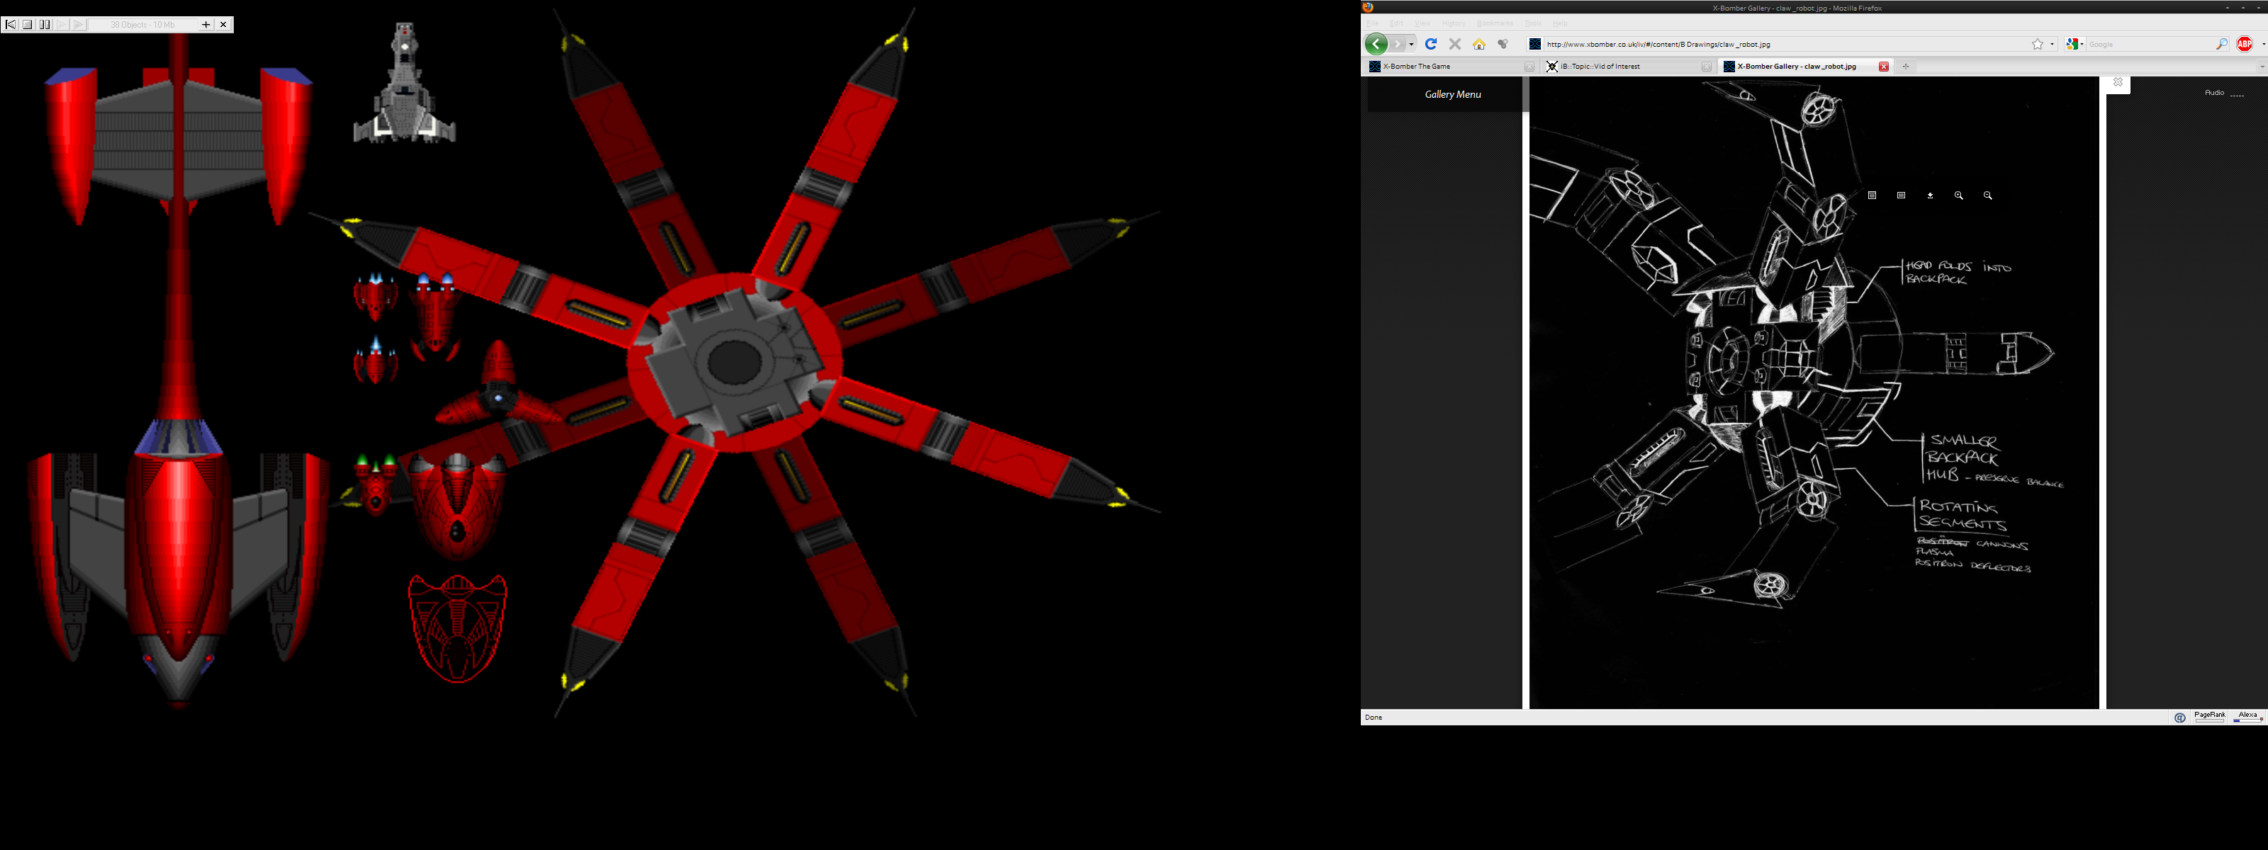
Task: Click the first windowed-view icon in the gallery viewer
Action: (1872, 195)
